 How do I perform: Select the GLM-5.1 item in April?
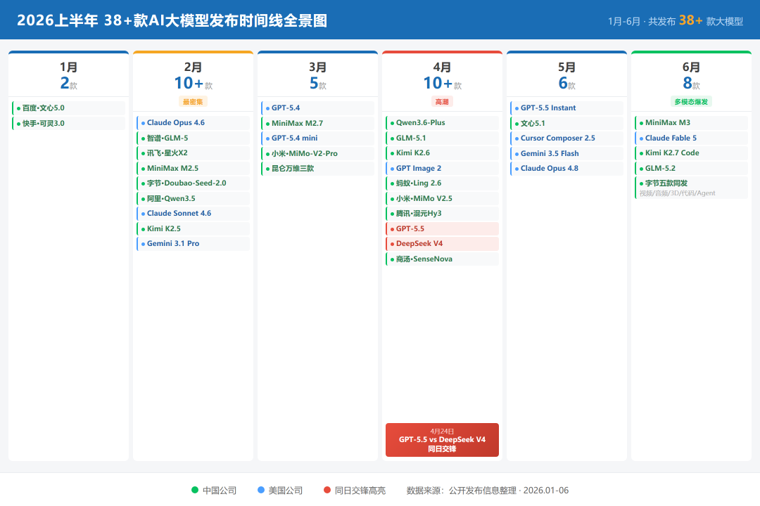[x=442, y=138]
